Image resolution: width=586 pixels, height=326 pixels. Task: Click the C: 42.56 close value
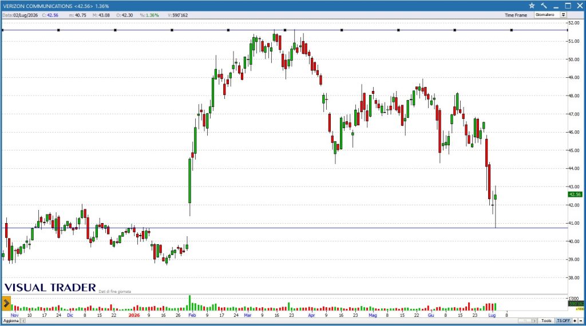50,15
